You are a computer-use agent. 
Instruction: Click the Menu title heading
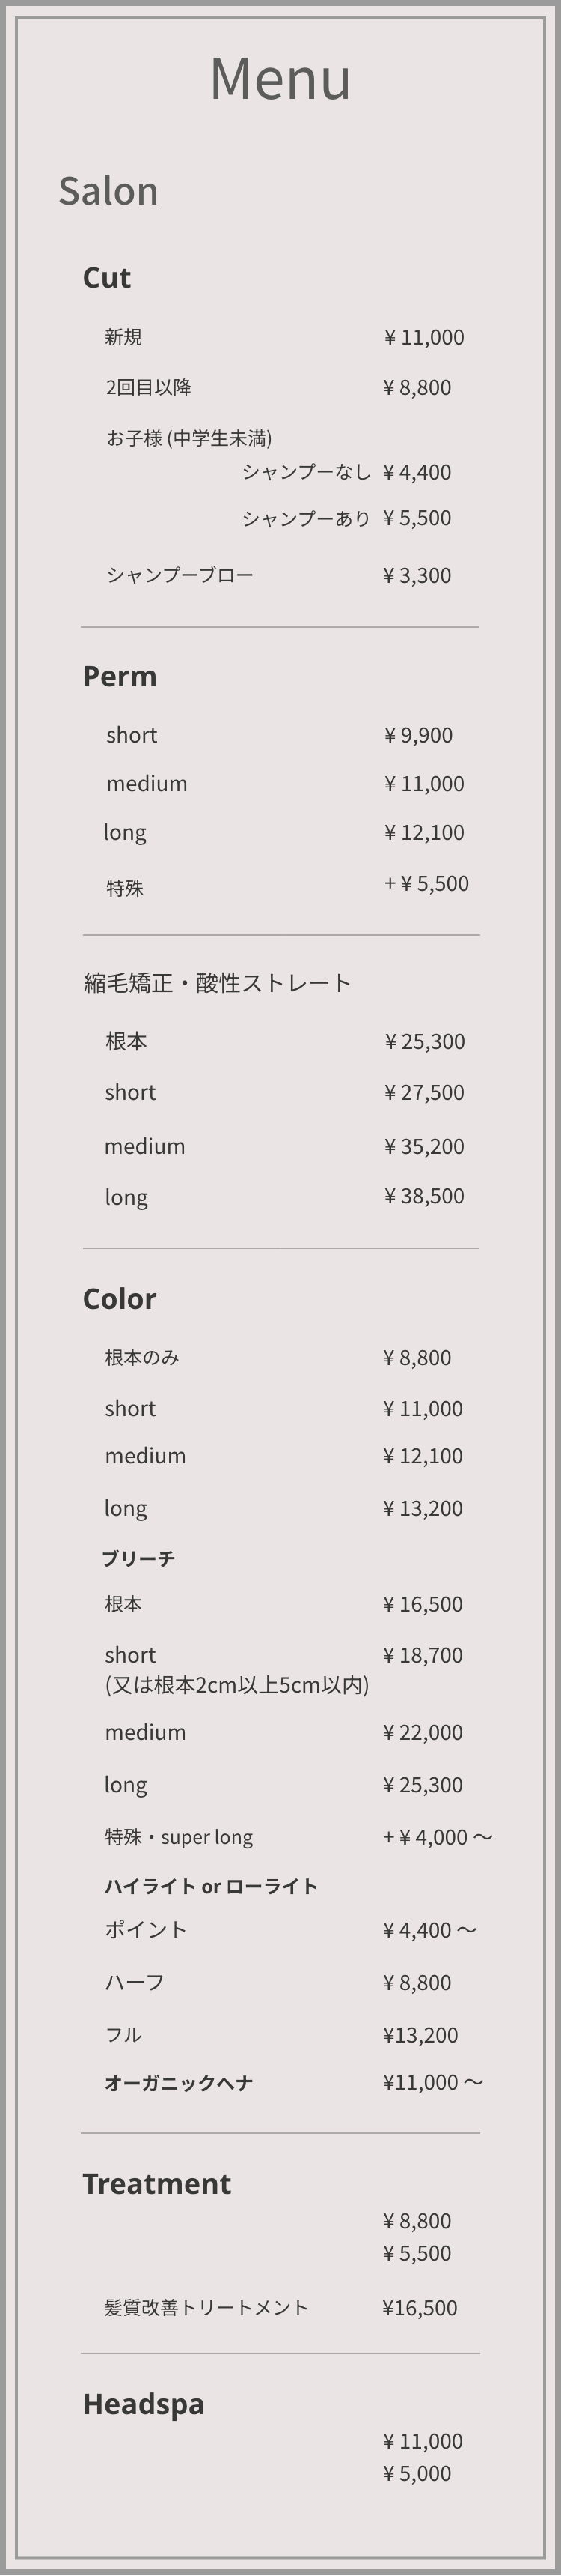click(x=280, y=78)
